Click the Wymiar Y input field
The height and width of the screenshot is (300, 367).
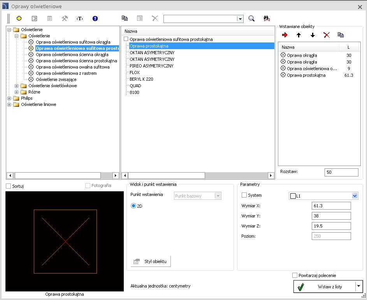pos(331,215)
